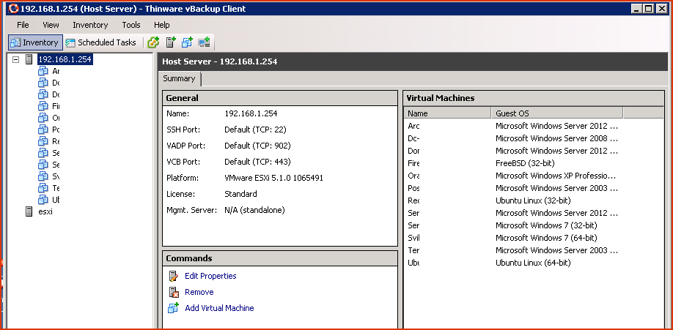Click the Add Virtual Machine link
The width and height of the screenshot is (673, 330).
(x=219, y=308)
